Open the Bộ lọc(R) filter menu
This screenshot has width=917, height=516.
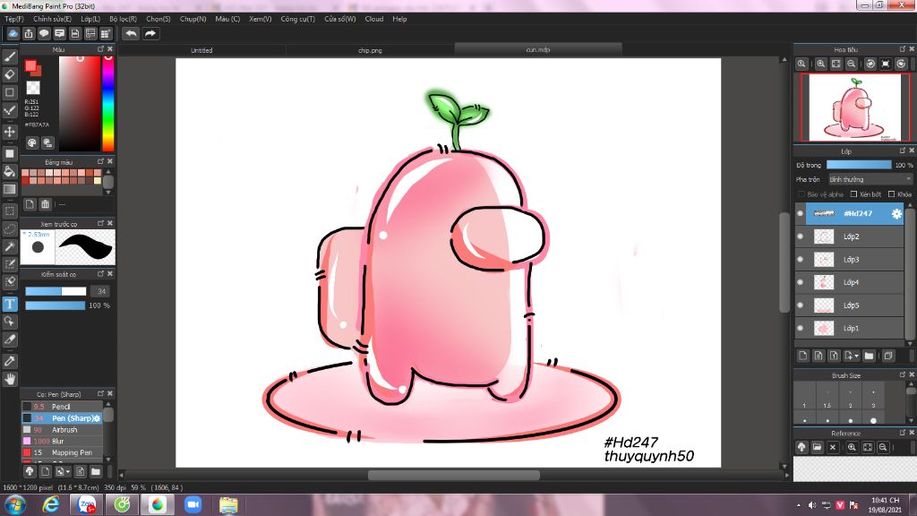coord(123,19)
